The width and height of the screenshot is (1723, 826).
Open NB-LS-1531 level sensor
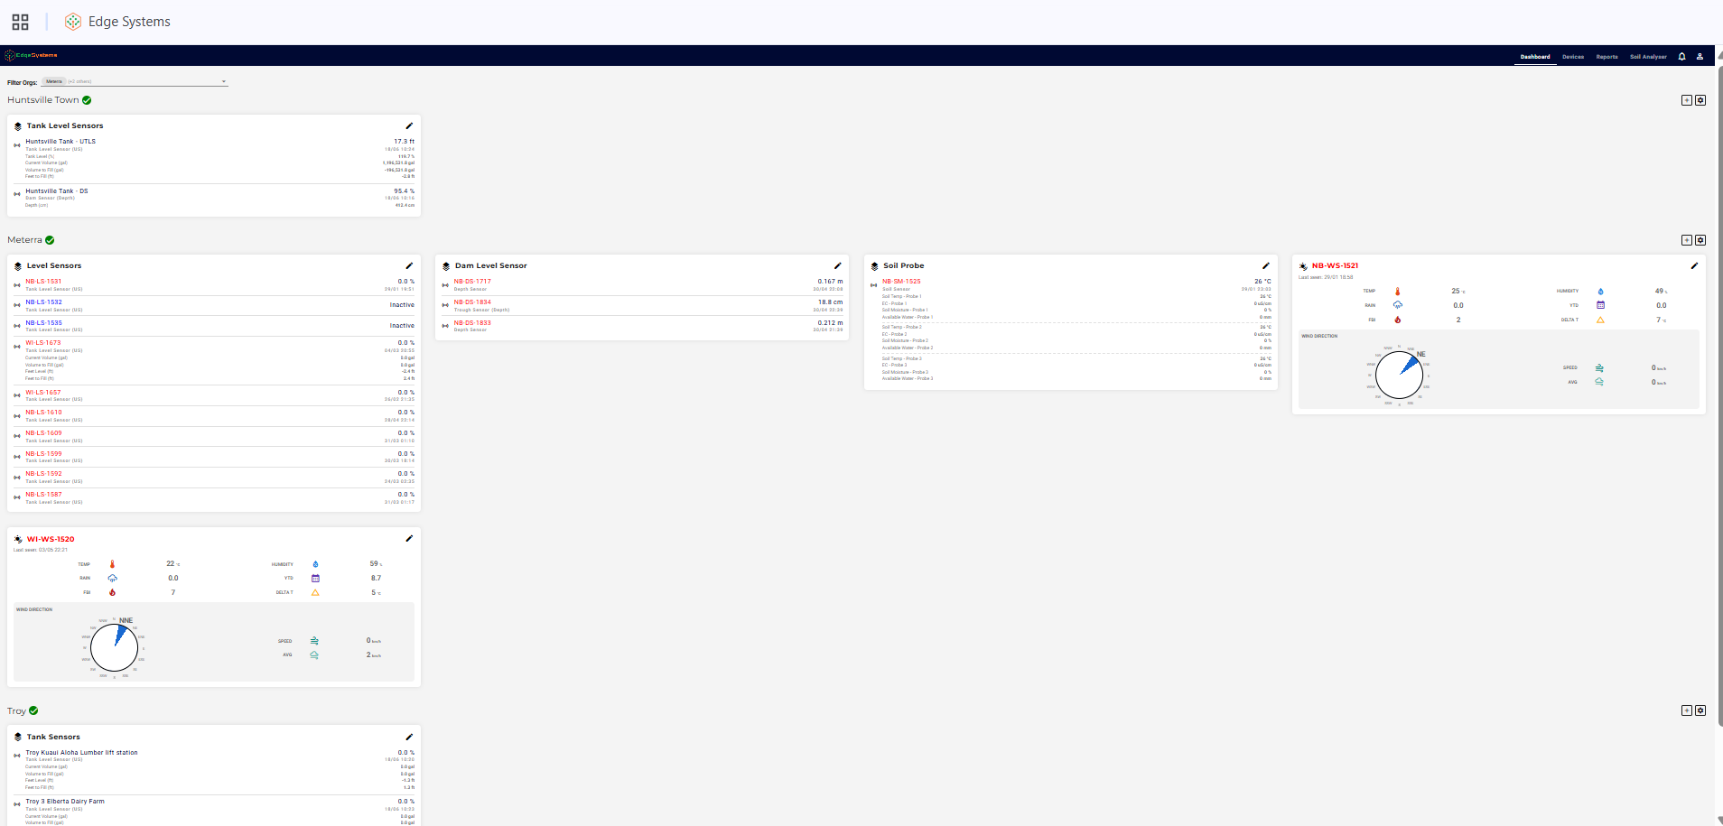(43, 282)
